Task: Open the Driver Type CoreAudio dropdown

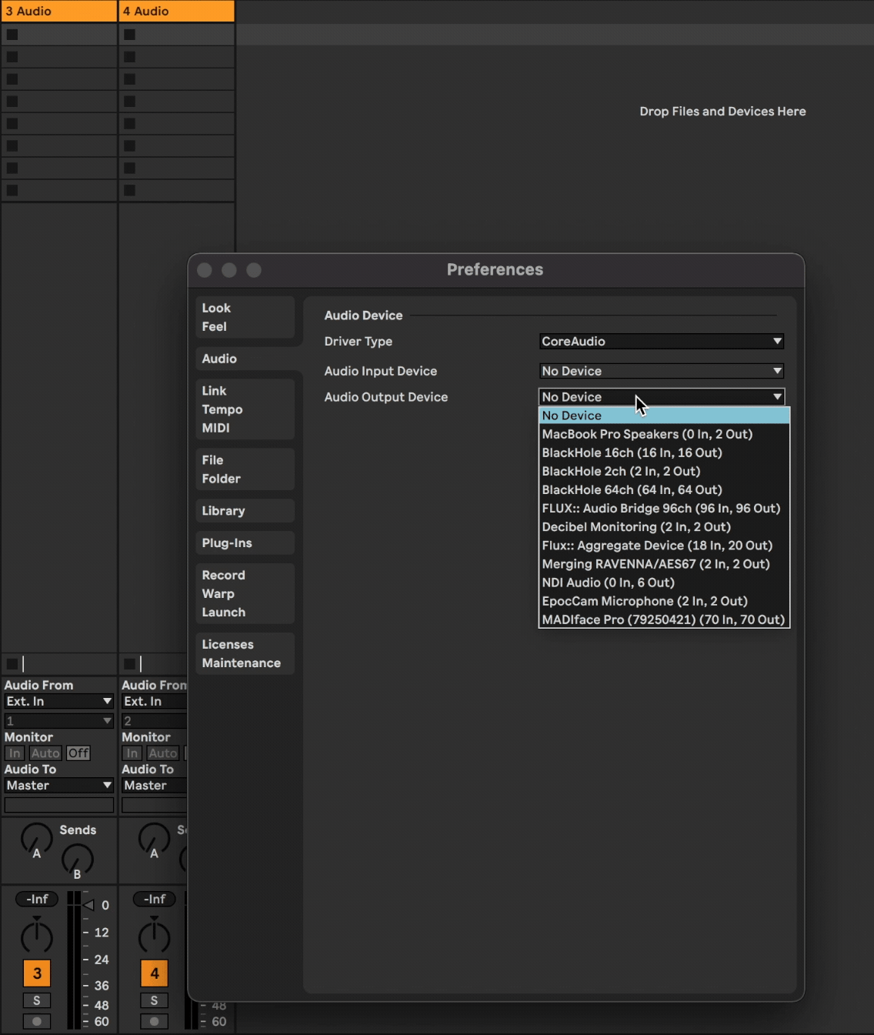Action: 661,341
